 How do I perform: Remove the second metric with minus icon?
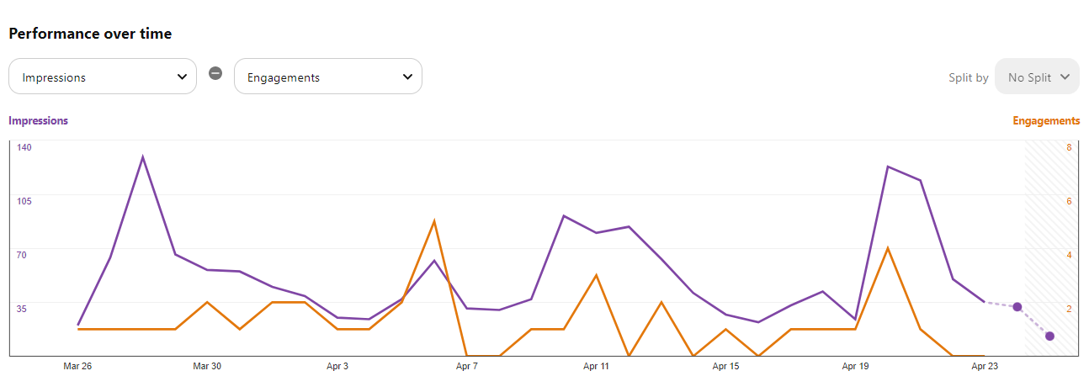point(215,73)
